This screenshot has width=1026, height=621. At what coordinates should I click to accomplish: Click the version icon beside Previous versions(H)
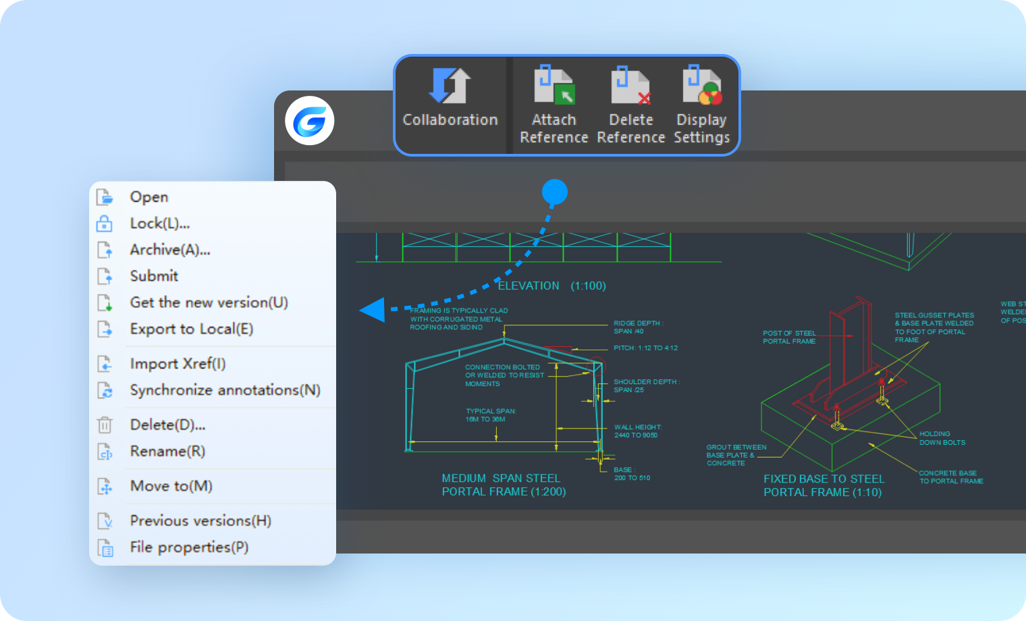[x=105, y=521]
